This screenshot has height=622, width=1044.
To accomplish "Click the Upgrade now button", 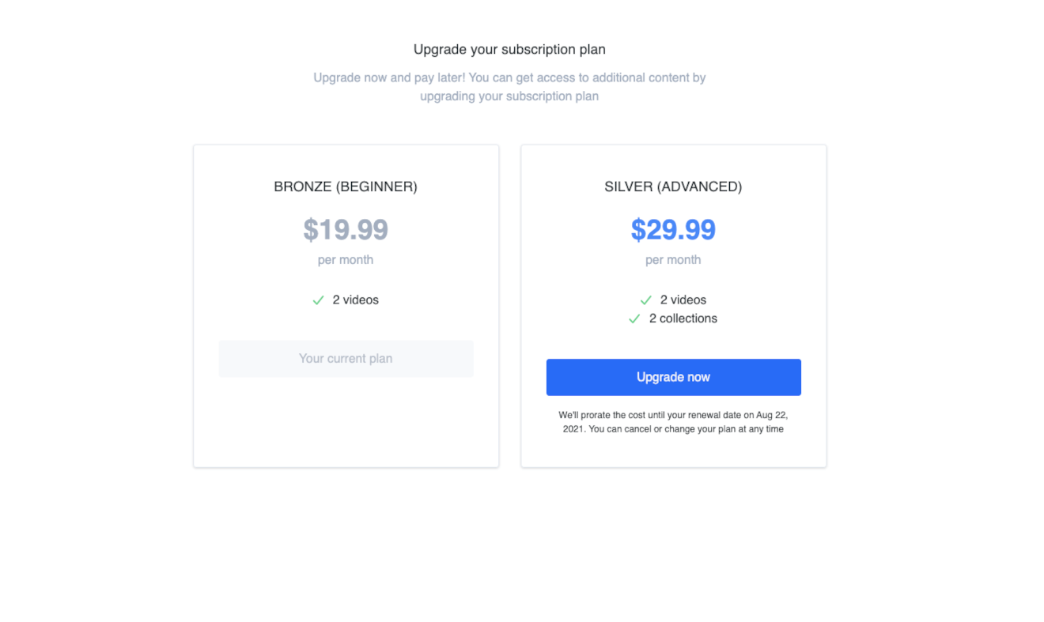I will [x=673, y=377].
